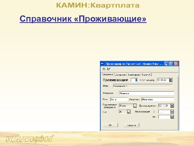The image size is (194, 146).
Task: Click the 'КАМИН:Квартплата' slide title
Action: [x=98, y=5]
